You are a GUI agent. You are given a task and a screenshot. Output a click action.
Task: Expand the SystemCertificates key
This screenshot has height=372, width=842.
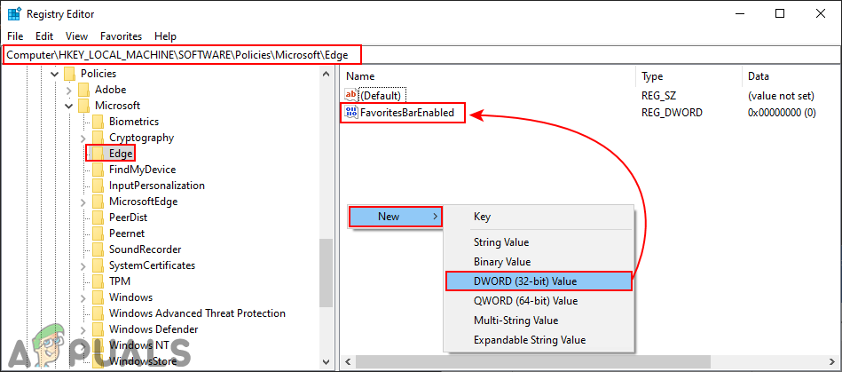(84, 265)
